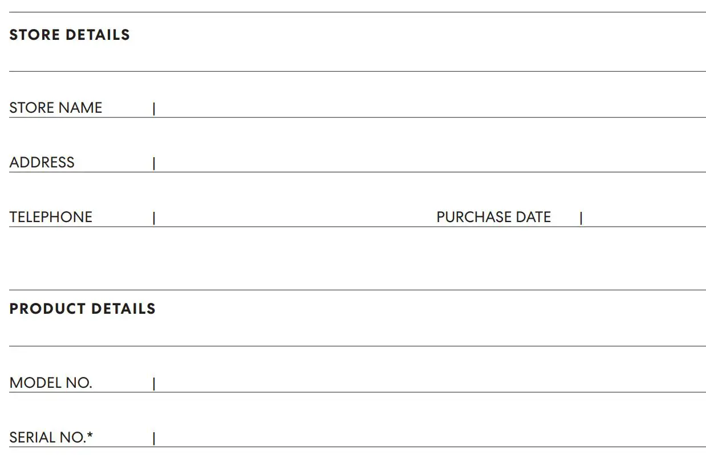Click the STORE DETAILS heading
Viewport: 706px width, 455px height.
click(x=70, y=35)
